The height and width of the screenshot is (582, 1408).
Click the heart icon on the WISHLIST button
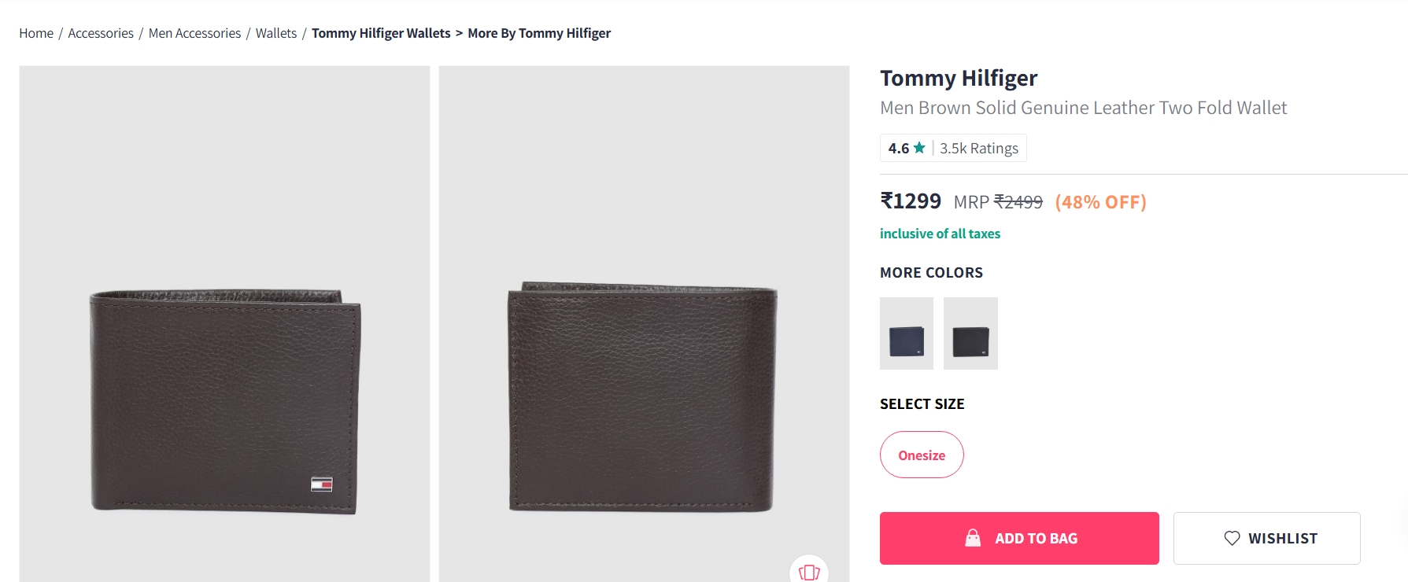[1231, 538]
